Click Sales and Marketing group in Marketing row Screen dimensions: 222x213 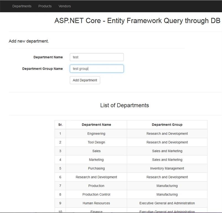pos(167,160)
